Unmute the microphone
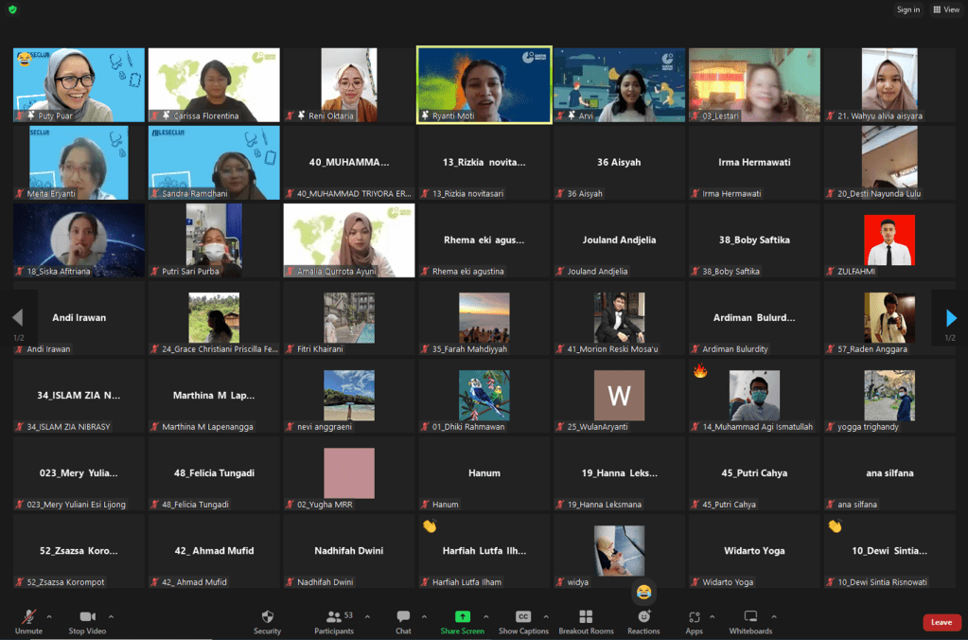The height and width of the screenshot is (640, 968). click(x=28, y=617)
